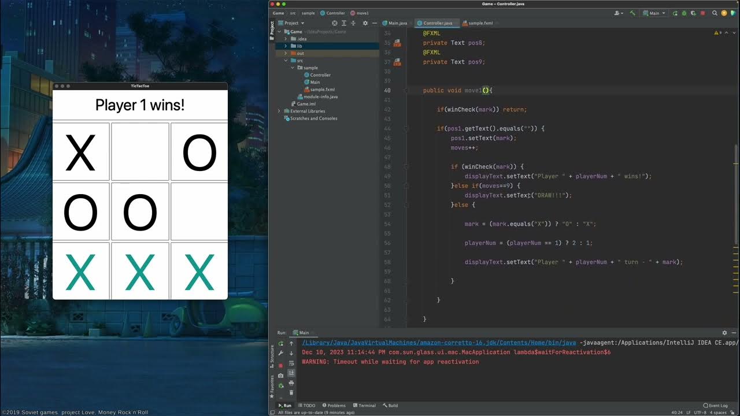Click the move1 breadcrumb item

[x=360, y=13]
